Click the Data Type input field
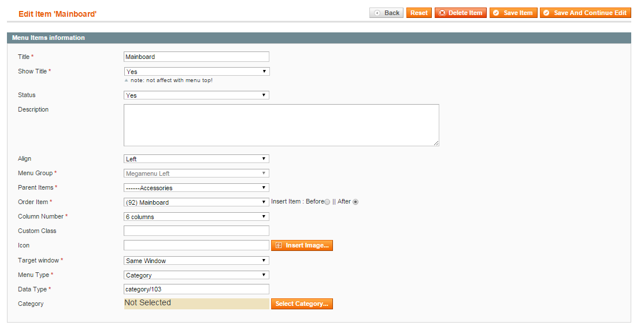 point(196,289)
